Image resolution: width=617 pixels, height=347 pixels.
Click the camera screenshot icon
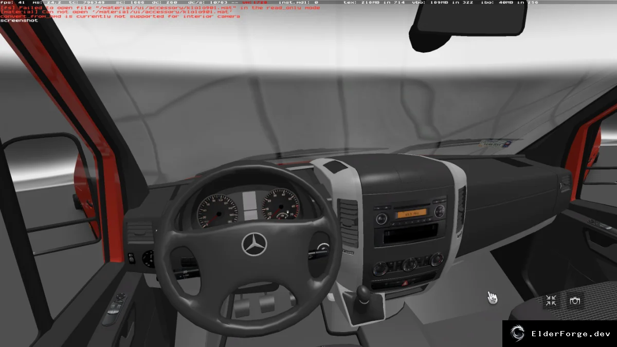575,301
